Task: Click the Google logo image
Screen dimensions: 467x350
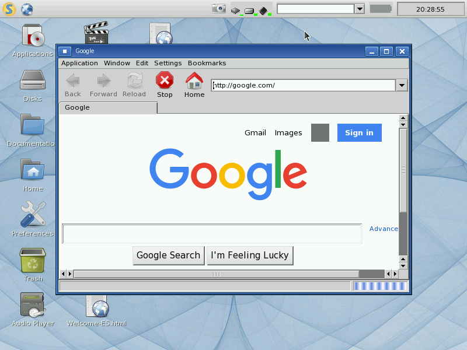Action: click(x=228, y=174)
